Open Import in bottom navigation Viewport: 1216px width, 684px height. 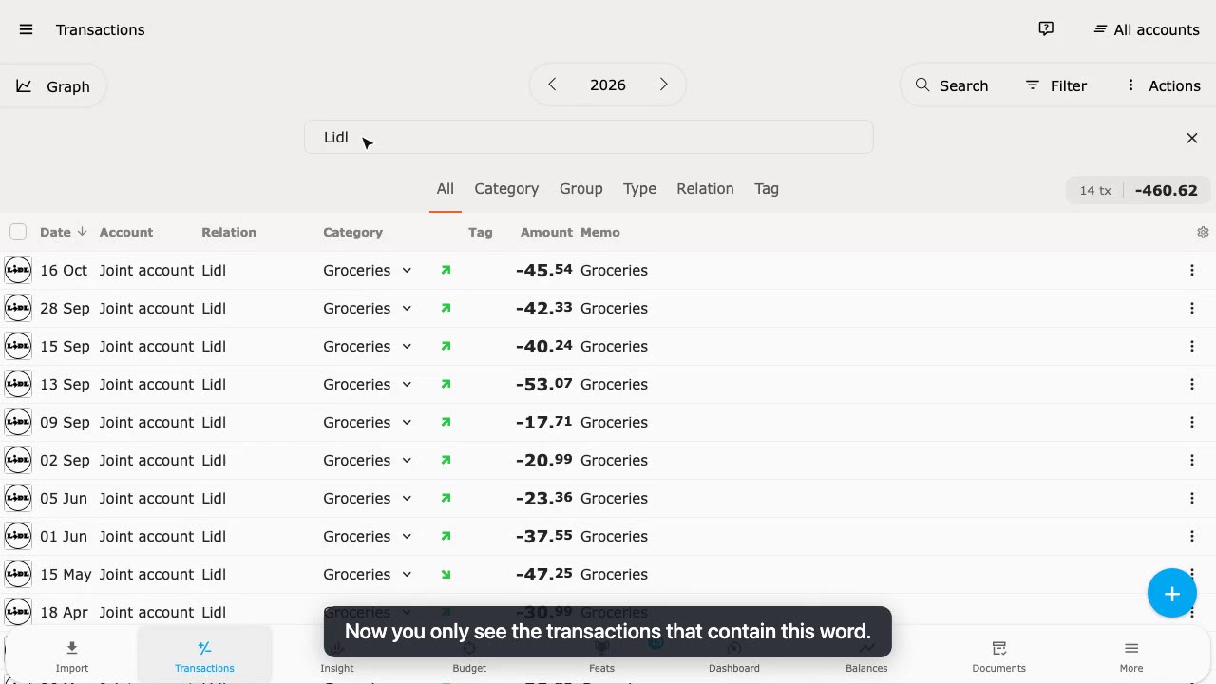pos(72,655)
